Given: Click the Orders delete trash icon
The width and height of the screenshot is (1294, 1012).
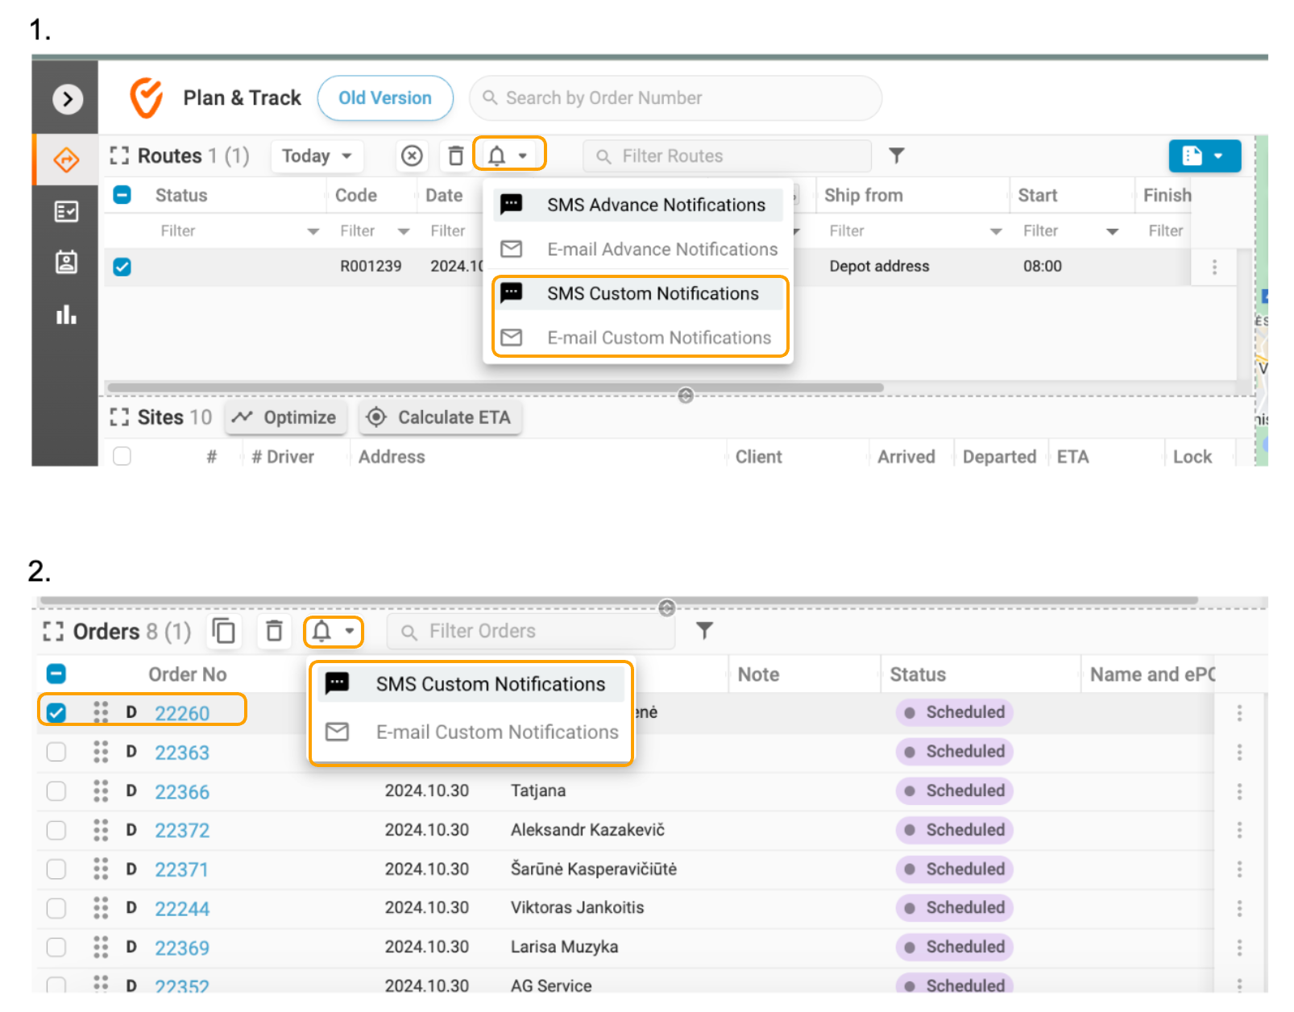Looking at the screenshot, I should click(275, 631).
